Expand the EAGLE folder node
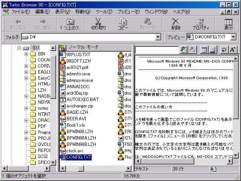This screenshot has width=241, height=181. coord(26,72)
